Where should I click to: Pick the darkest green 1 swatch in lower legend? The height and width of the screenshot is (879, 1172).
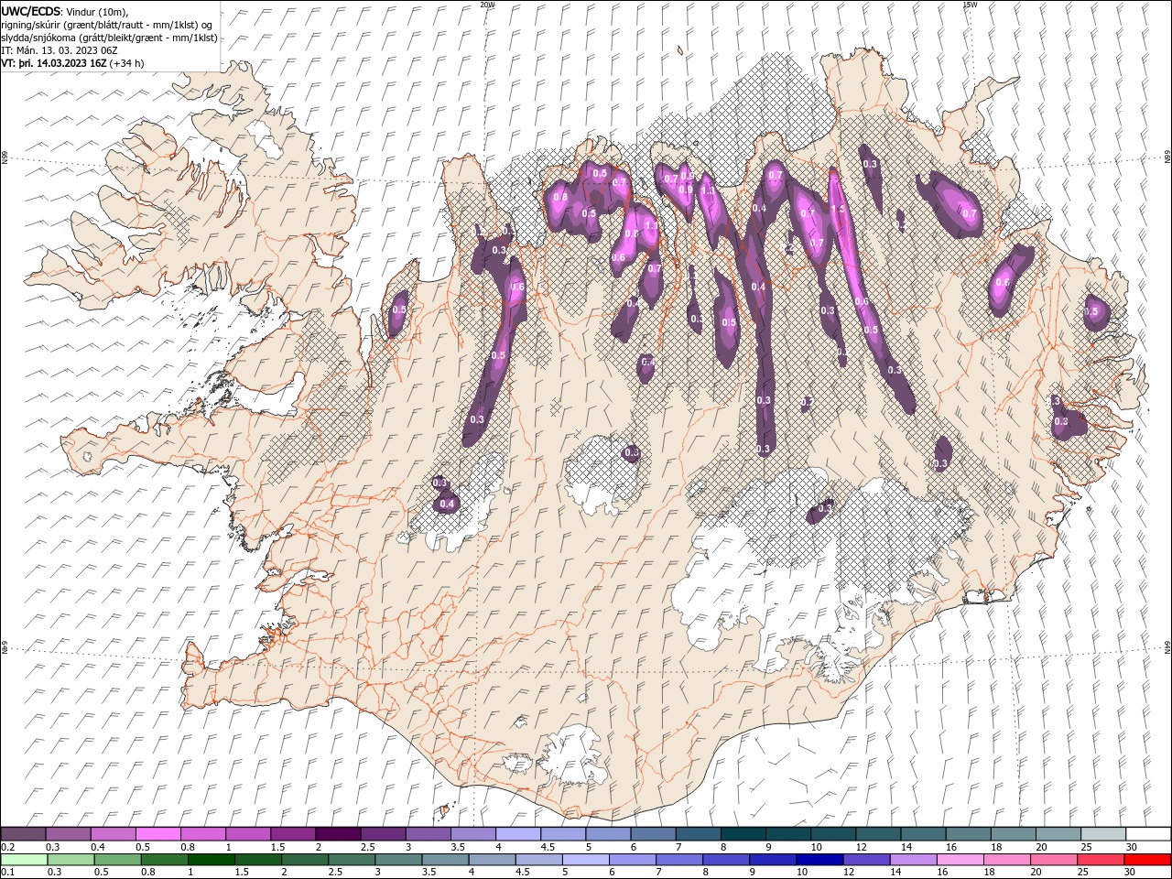[211, 860]
